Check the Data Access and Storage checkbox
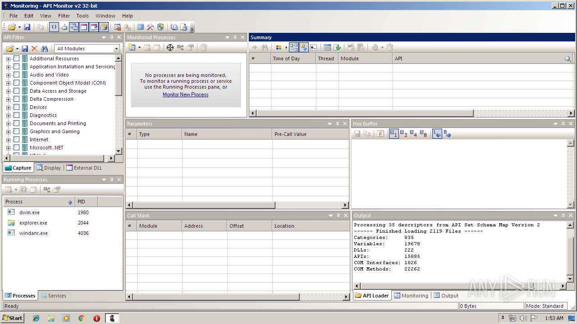 coord(17,91)
